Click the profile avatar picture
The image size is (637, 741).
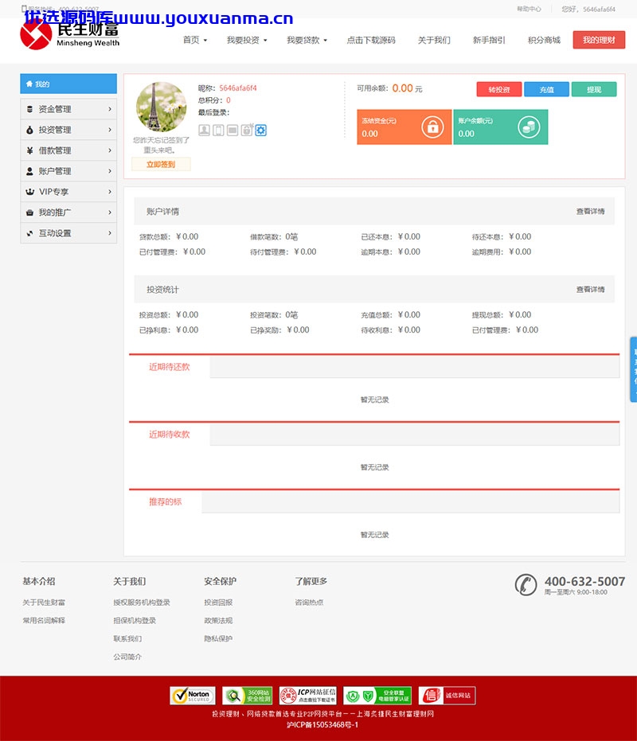tap(161, 107)
